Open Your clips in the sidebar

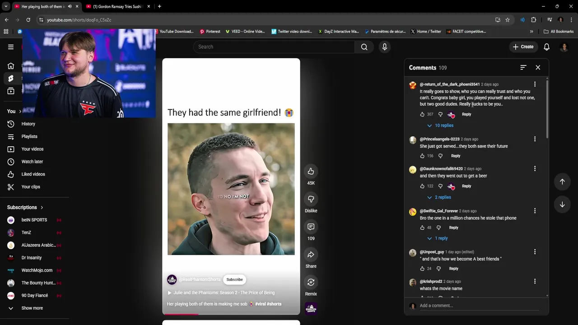pyautogui.click(x=31, y=187)
